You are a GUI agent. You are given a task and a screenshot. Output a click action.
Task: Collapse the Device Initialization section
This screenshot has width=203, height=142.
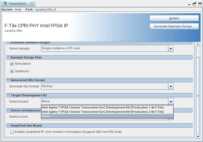[8, 110]
